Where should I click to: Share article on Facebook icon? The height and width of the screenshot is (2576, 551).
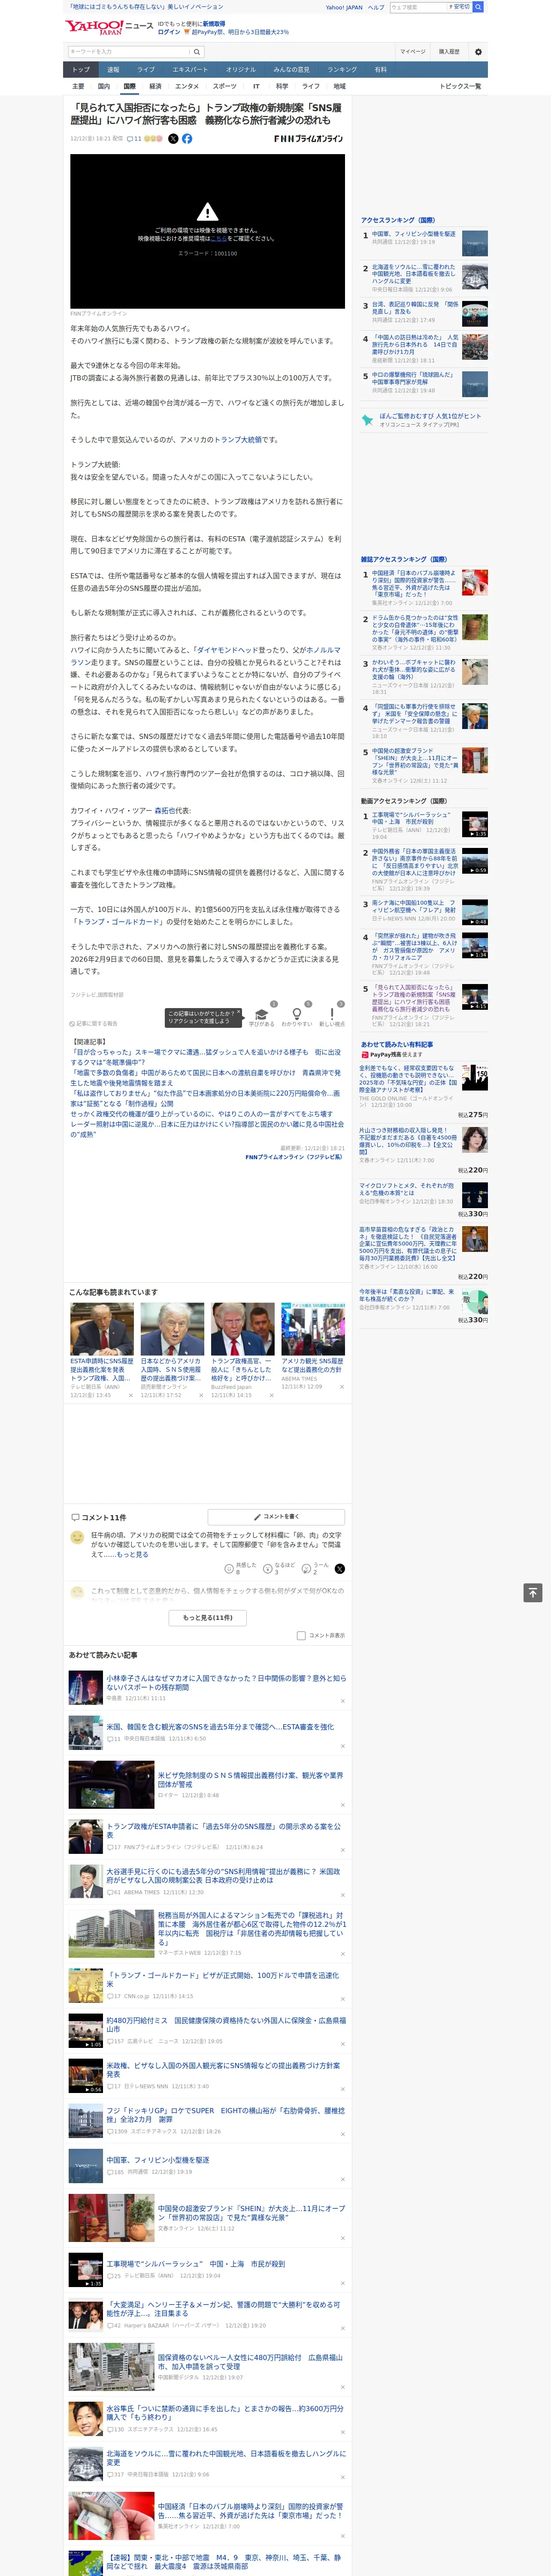[187, 139]
